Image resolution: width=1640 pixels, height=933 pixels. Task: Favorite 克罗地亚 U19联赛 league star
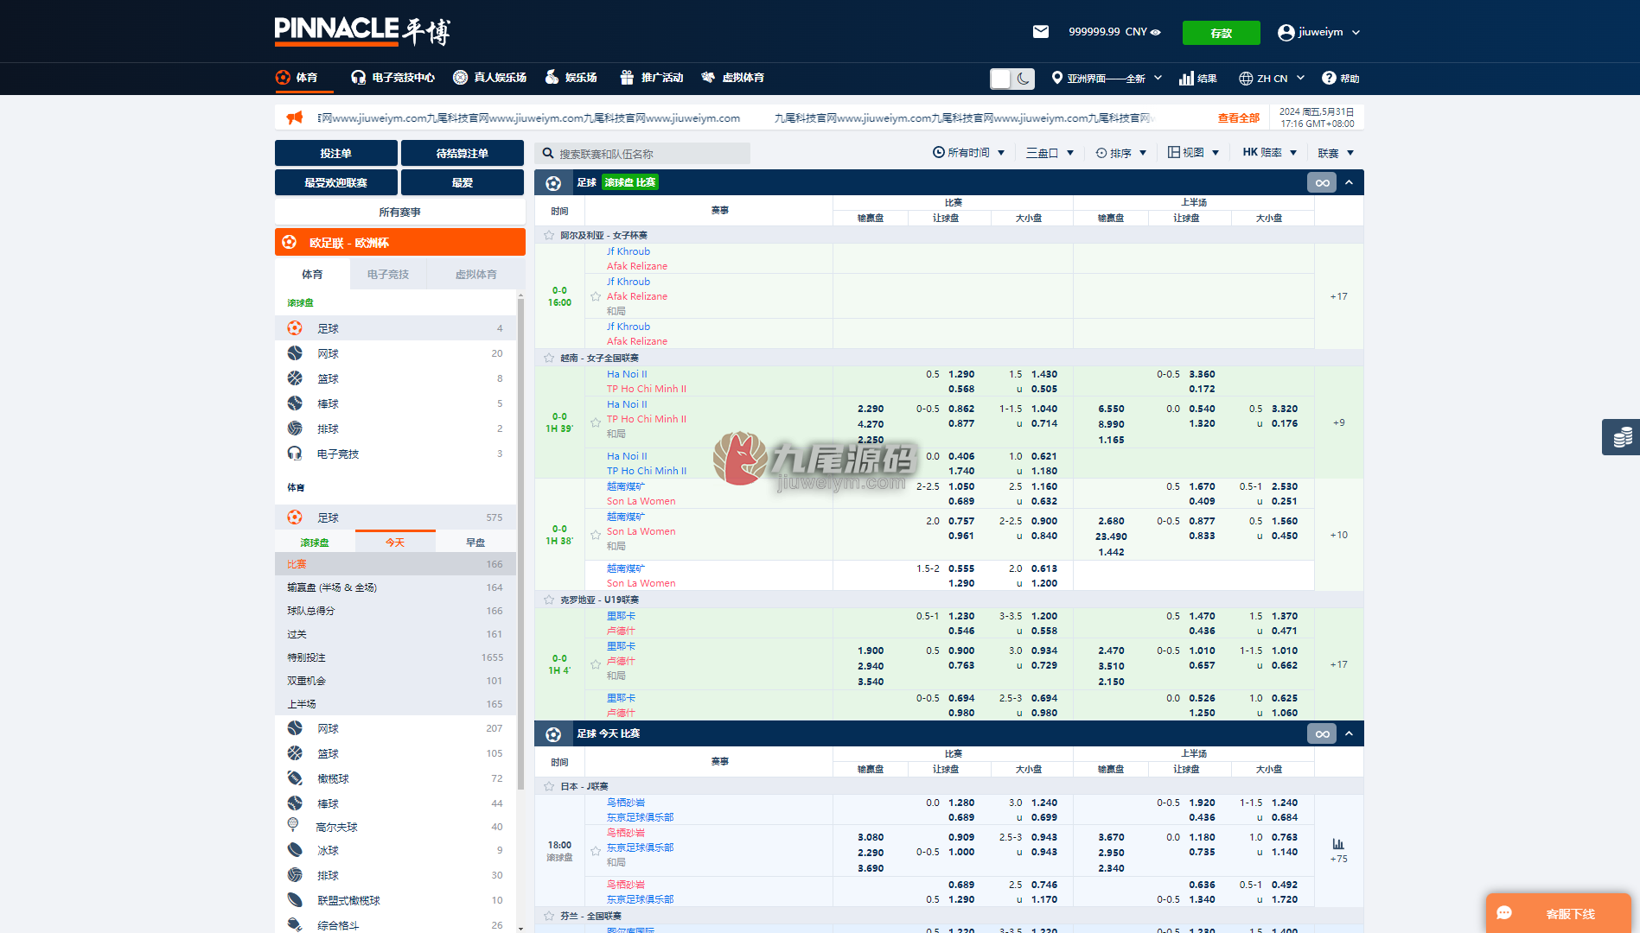[549, 600]
